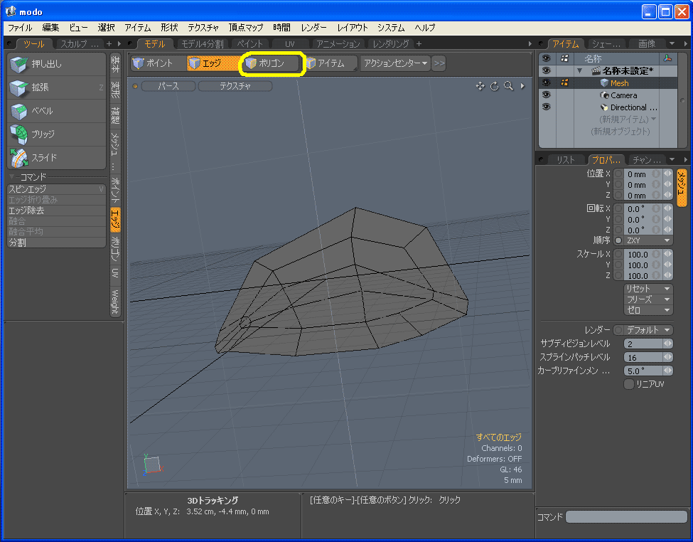Open the ファイル menu
The width and height of the screenshot is (693, 542).
click(20, 28)
